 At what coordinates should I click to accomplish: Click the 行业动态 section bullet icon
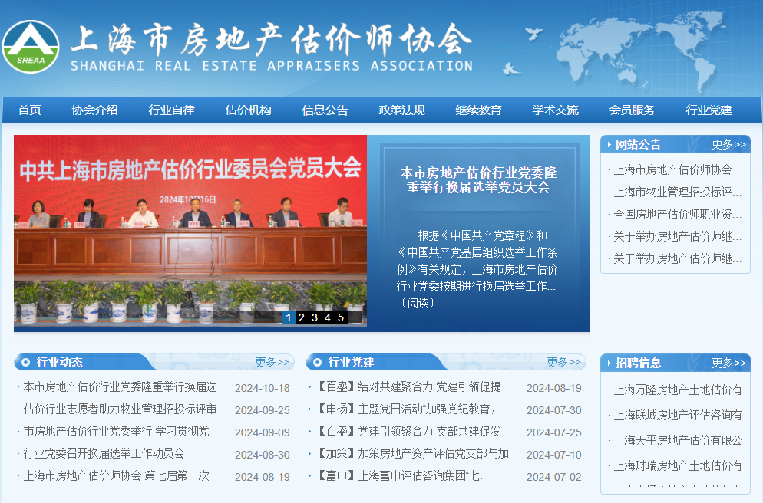(26, 363)
